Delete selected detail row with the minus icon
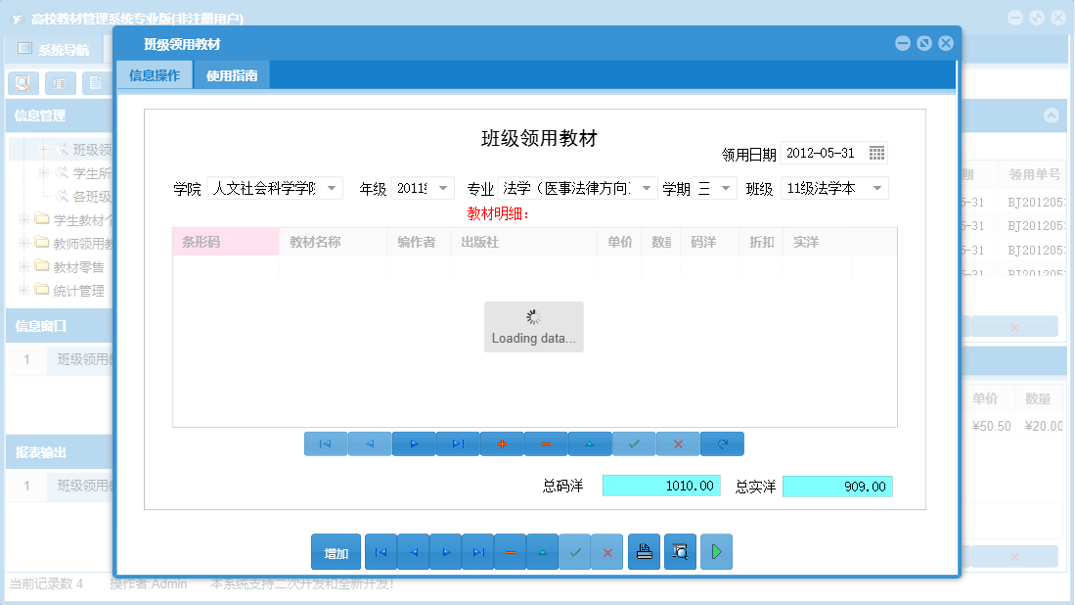 point(546,443)
